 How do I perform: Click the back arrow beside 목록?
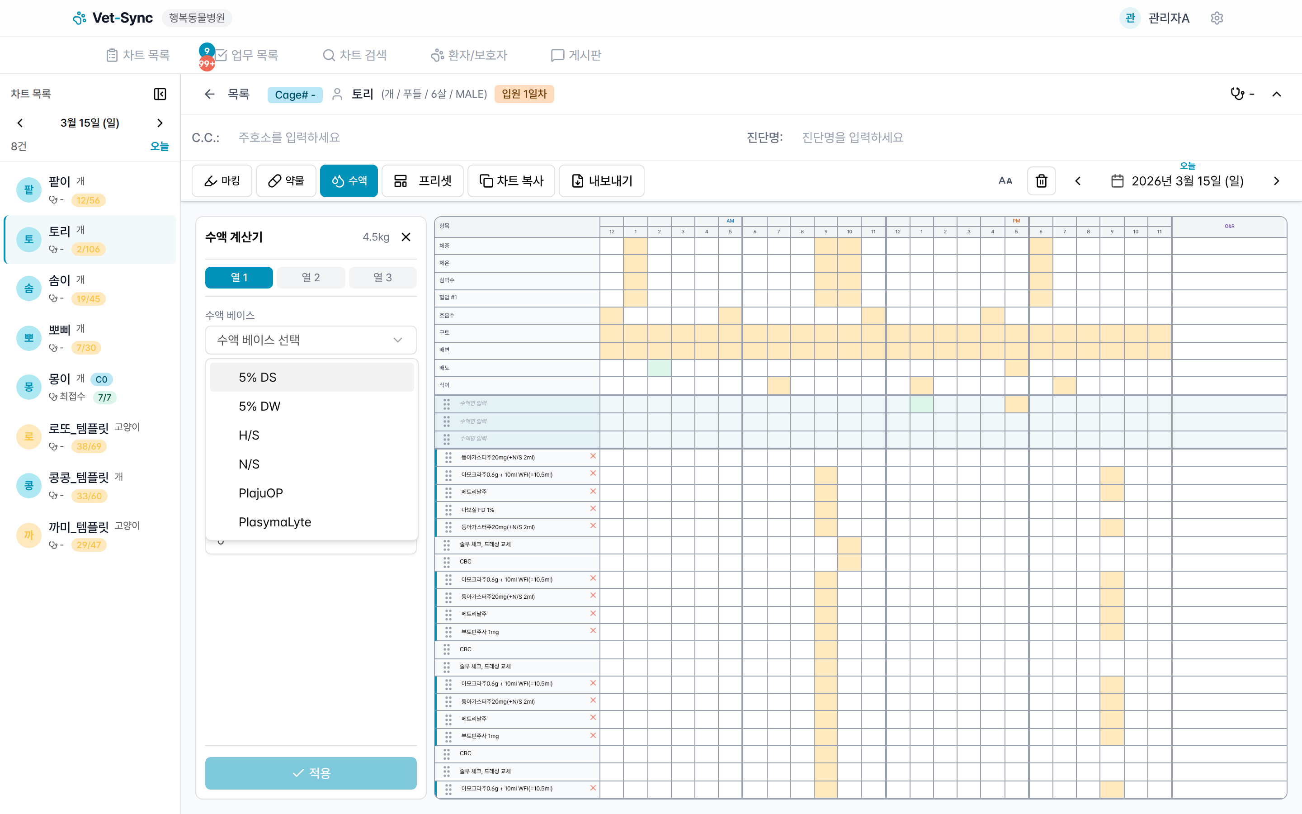click(209, 94)
